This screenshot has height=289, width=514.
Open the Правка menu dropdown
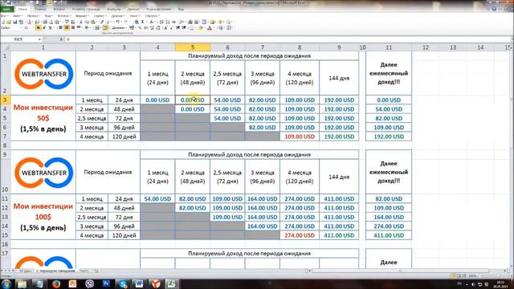(34, 16)
